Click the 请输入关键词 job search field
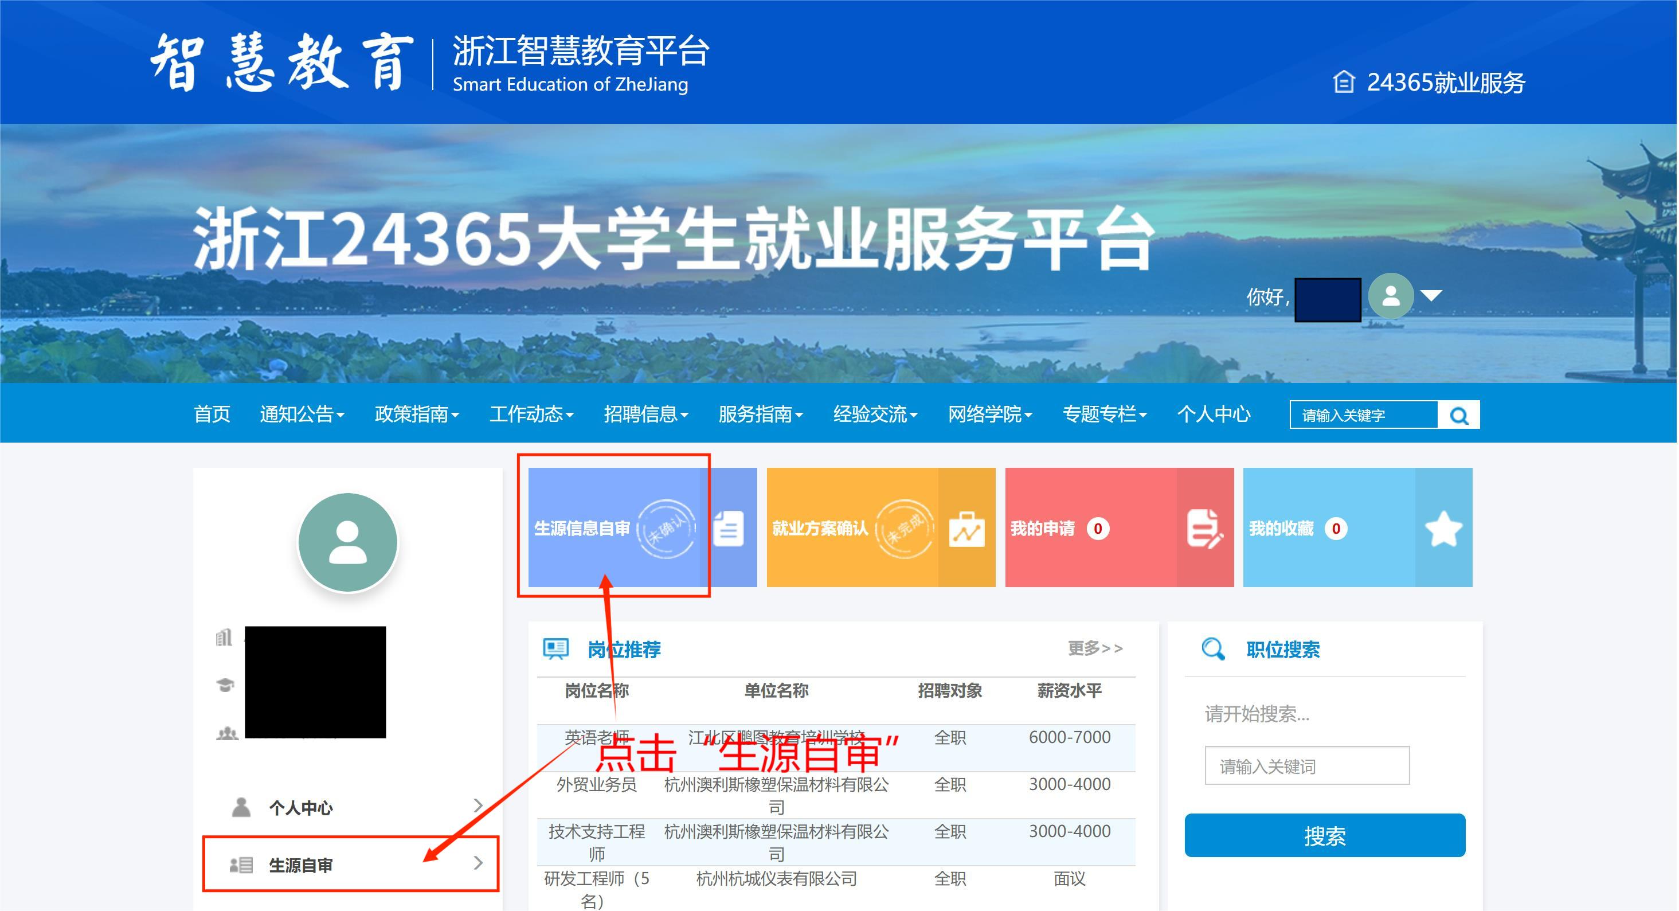Viewport: 1679px width, 911px height. (1306, 766)
